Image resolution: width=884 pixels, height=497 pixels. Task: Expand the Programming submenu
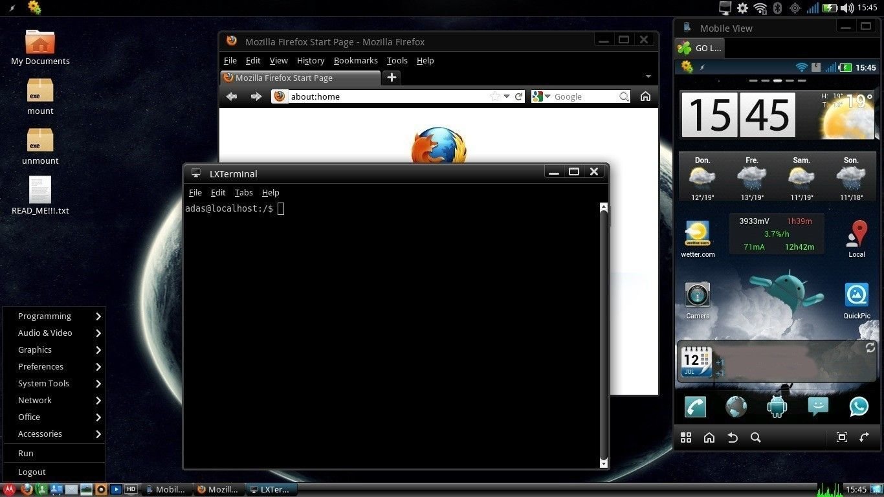point(54,316)
